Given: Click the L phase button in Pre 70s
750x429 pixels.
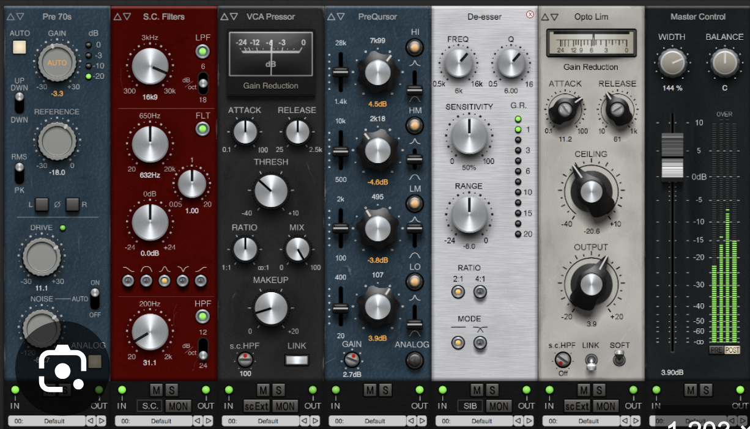Looking at the screenshot, I should [x=42, y=204].
